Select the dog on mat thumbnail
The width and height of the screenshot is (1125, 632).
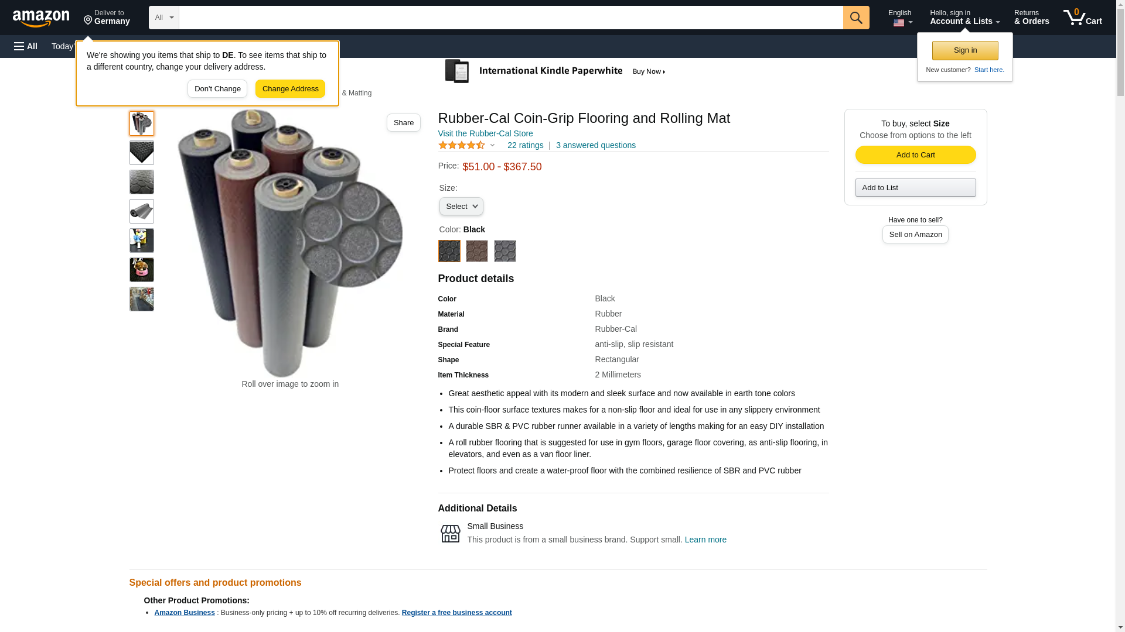142,270
